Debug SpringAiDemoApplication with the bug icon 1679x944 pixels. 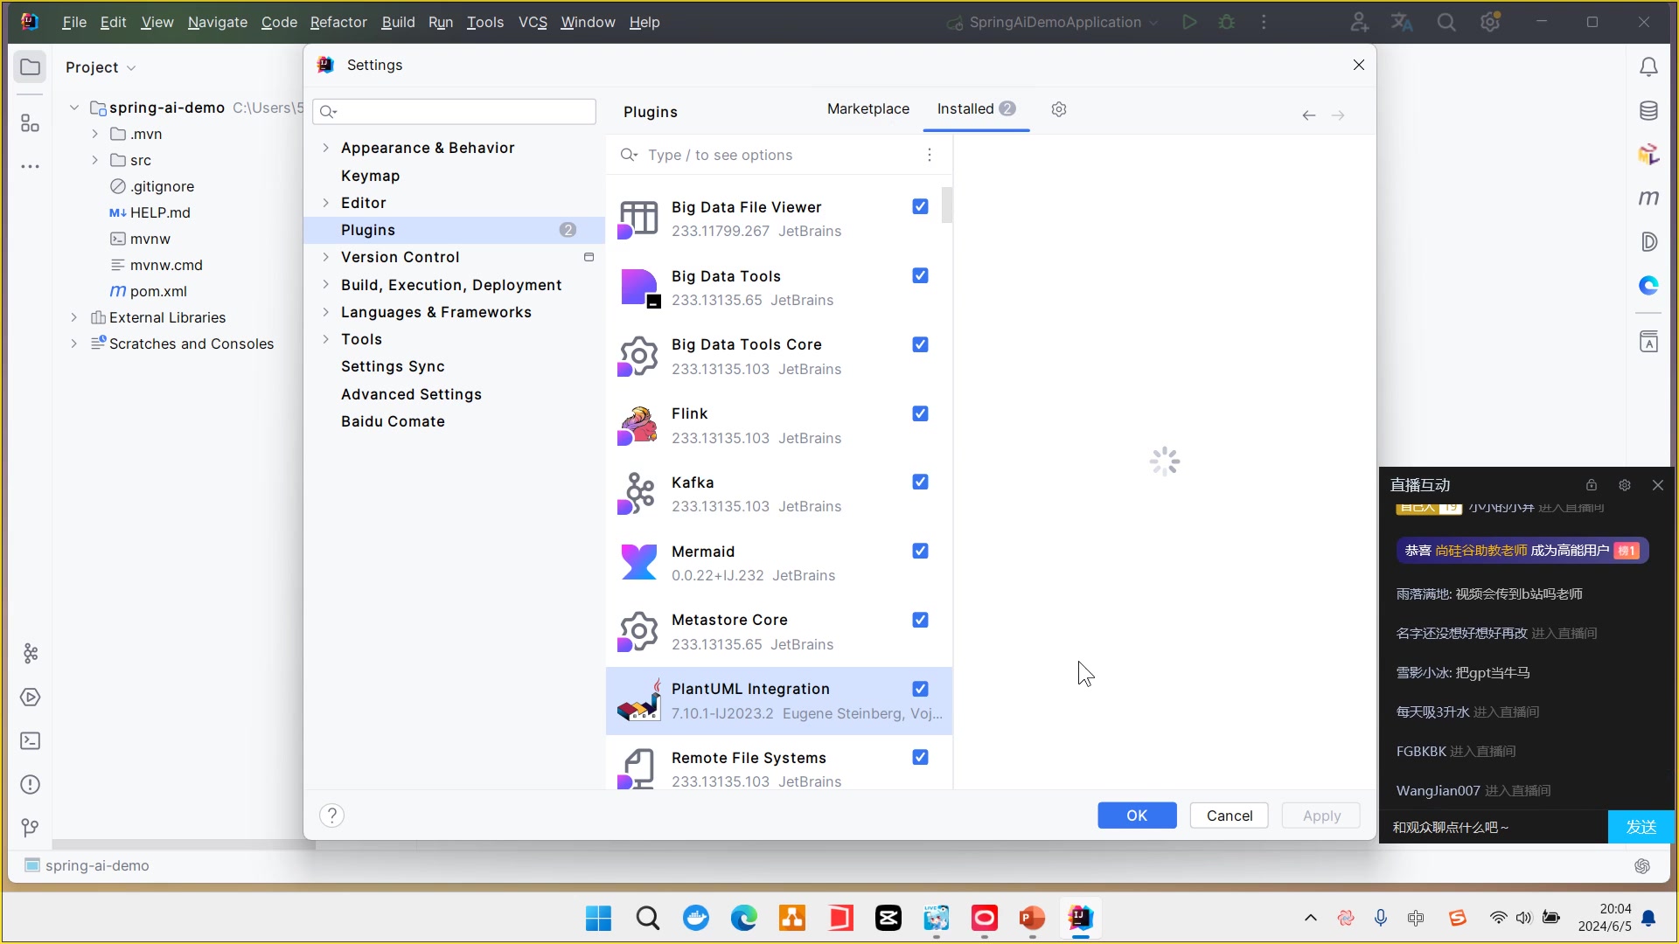tap(1227, 22)
